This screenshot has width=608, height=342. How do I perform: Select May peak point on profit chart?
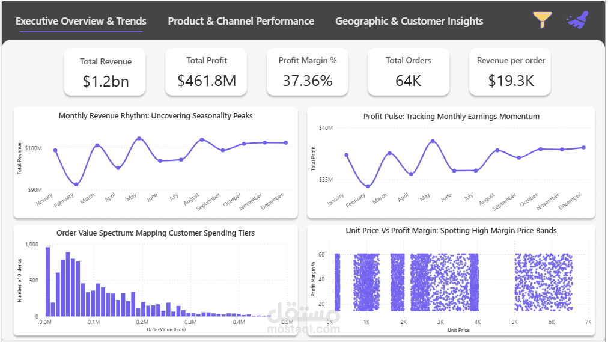433,141
